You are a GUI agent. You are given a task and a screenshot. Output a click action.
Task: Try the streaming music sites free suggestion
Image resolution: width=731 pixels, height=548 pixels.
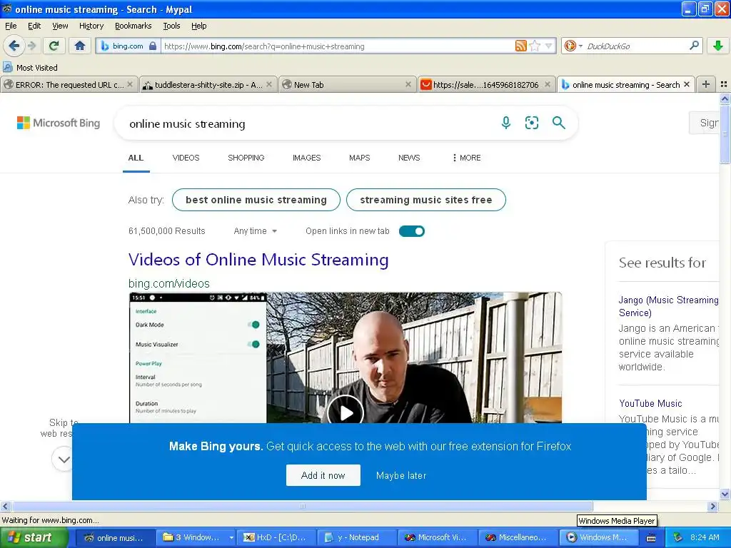[x=425, y=200]
